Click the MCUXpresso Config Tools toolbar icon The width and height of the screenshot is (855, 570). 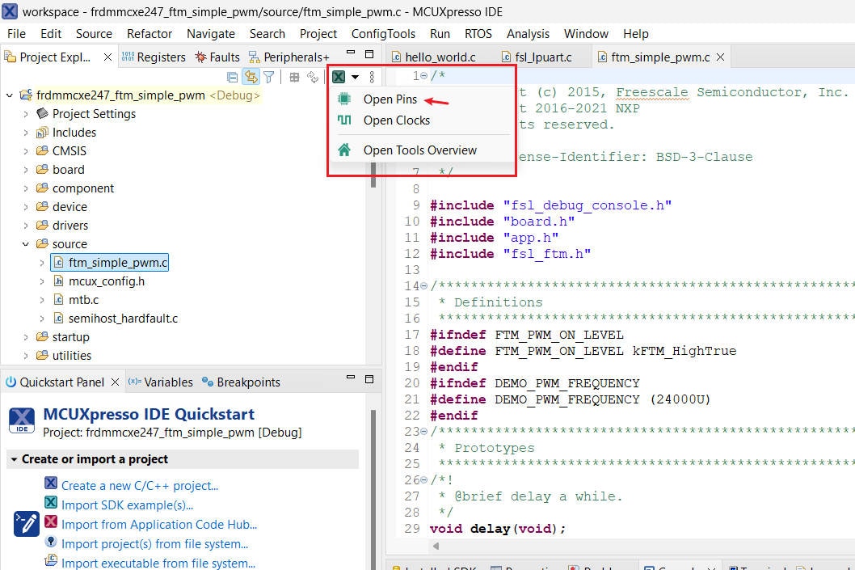[x=339, y=77]
